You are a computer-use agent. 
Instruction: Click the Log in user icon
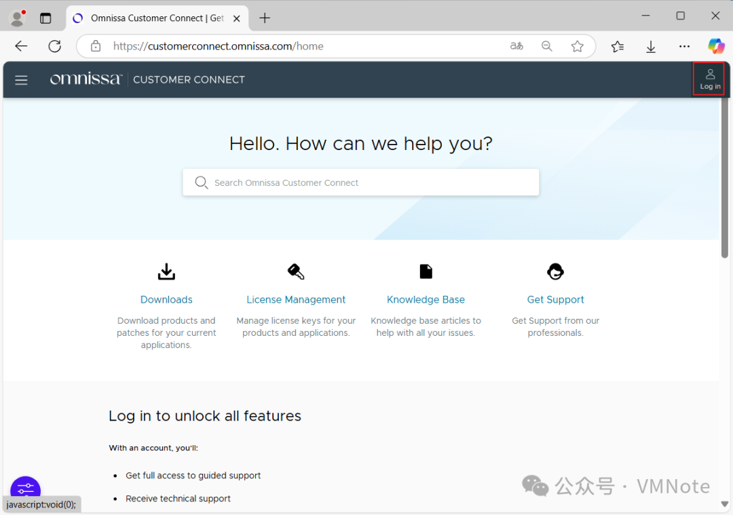click(x=710, y=79)
